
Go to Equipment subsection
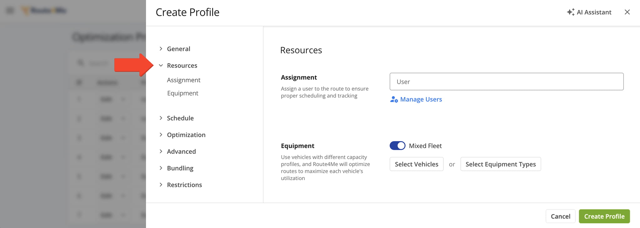coord(182,93)
